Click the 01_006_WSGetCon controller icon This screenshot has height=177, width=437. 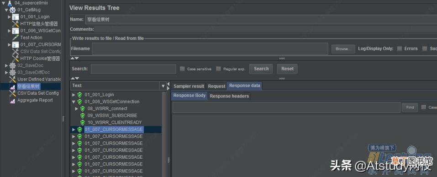point(16,31)
